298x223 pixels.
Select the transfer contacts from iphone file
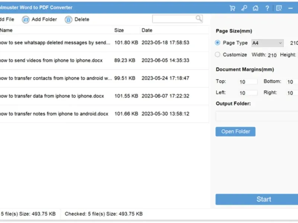pyautogui.click(x=104, y=78)
